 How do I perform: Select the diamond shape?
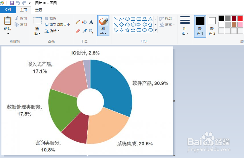point(121,25)
